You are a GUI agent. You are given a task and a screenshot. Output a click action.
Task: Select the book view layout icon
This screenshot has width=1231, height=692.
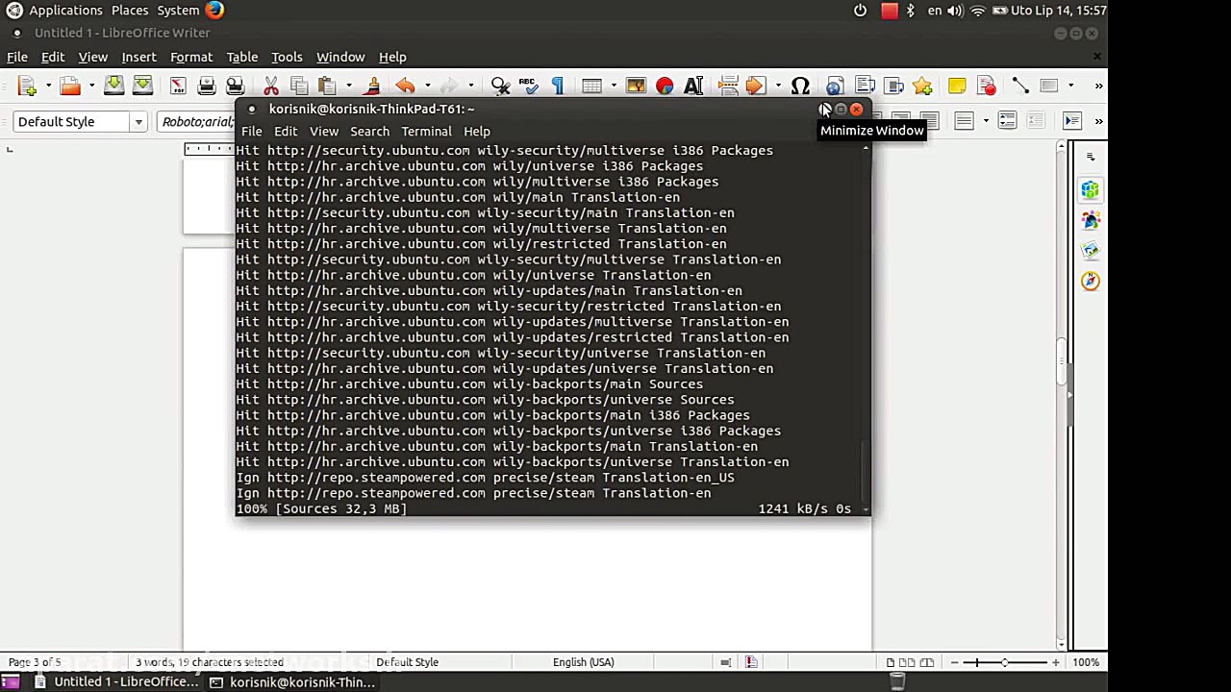pos(927,662)
